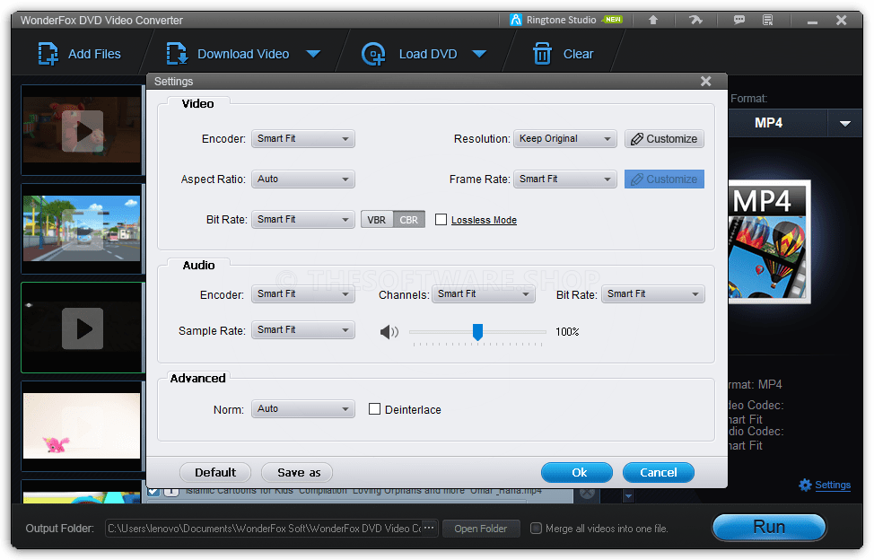Select the pink toy video thumbnail
The height and width of the screenshot is (560, 874).
pyautogui.click(x=82, y=425)
